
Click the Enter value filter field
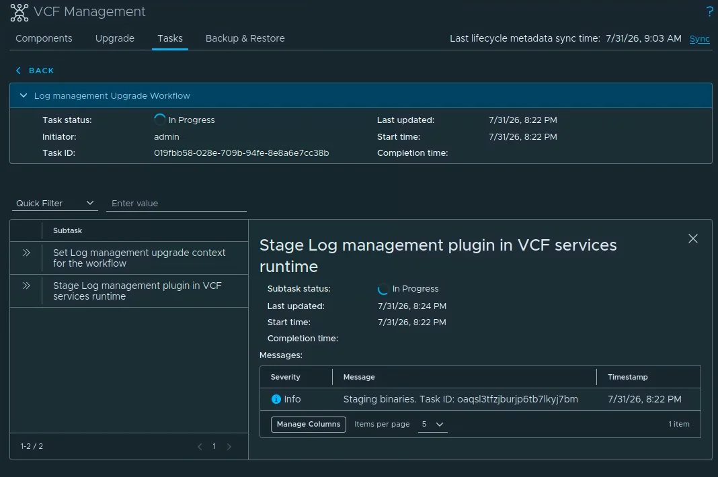[x=176, y=204]
